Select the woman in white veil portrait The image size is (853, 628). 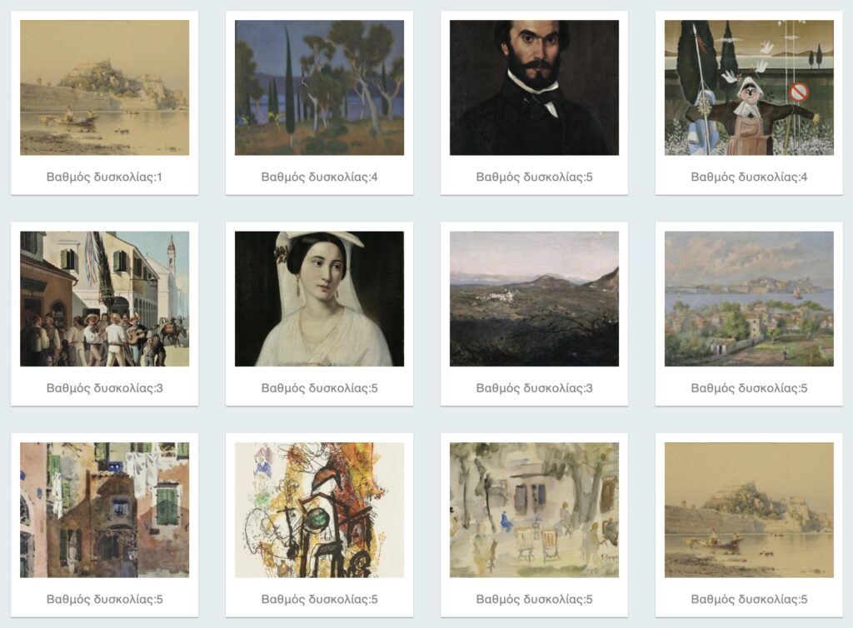[x=319, y=298]
